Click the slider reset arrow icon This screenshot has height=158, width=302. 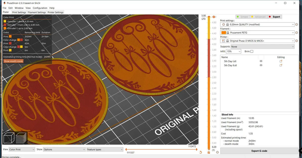tap(201, 152)
